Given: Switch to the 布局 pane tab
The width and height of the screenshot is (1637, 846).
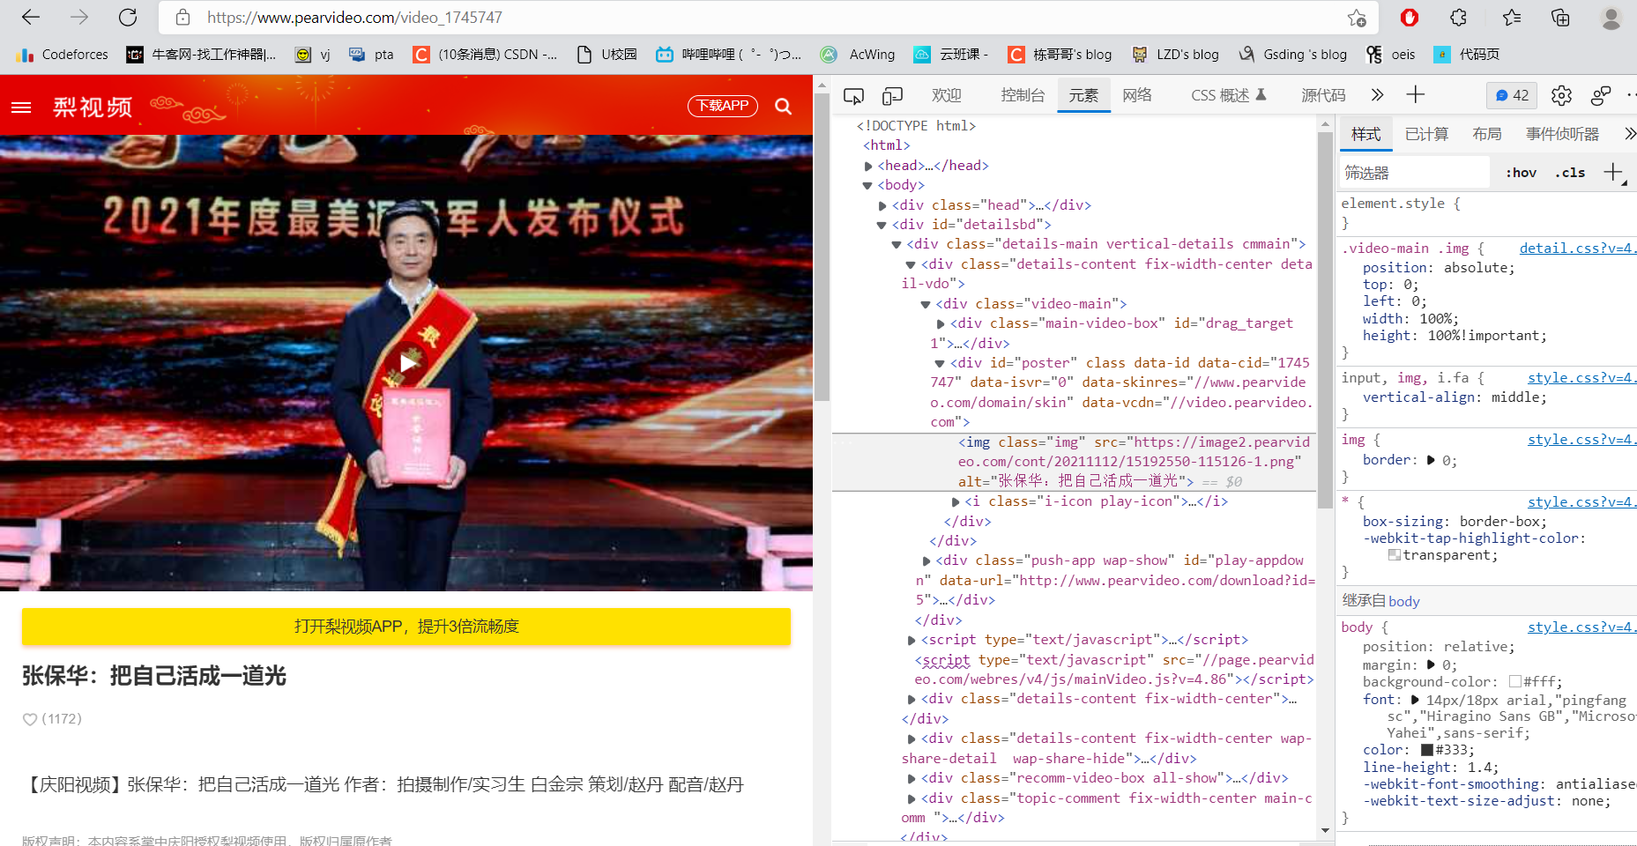Looking at the screenshot, I should (x=1486, y=134).
